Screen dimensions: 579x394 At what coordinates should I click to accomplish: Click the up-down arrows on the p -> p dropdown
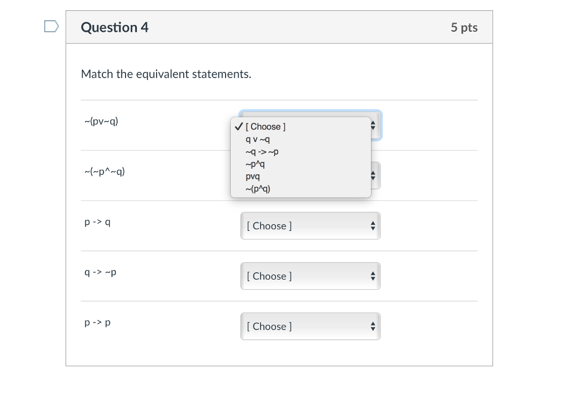pyautogui.click(x=373, y=326)
